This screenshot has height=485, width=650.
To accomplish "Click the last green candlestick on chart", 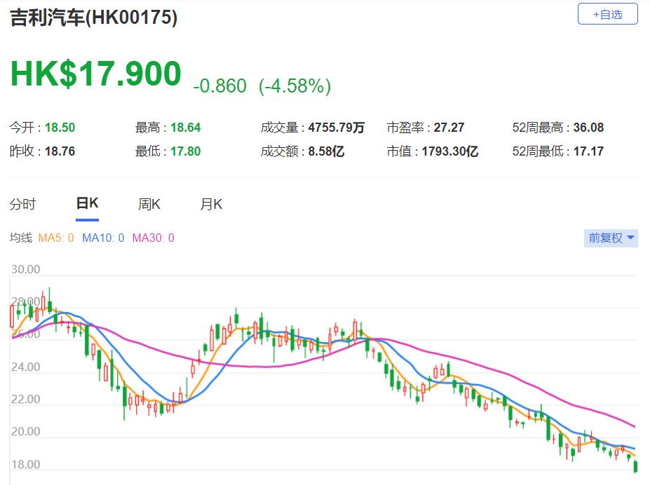I will click(635, 466).
